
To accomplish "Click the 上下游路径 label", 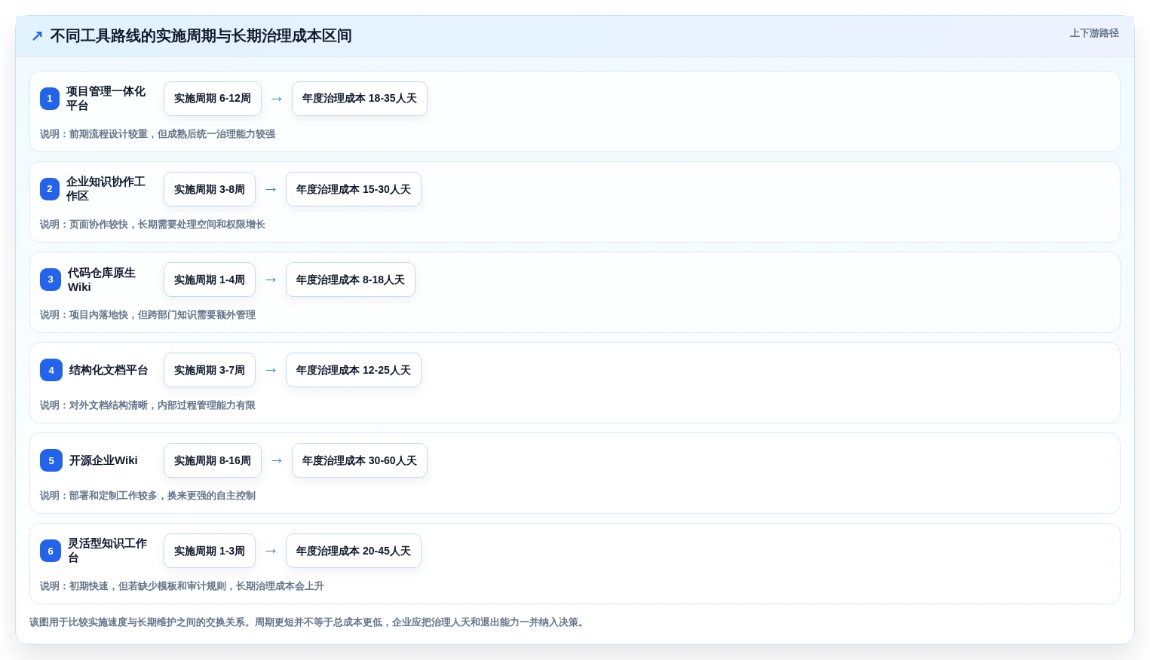I will click(x=1093, y=33).
